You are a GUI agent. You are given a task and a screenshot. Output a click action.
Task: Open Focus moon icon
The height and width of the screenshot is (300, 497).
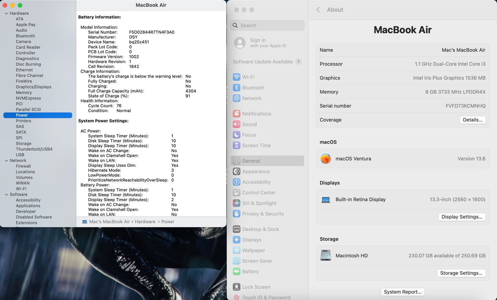click(237, 135)
